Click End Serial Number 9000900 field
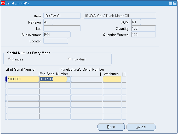Image resolution: width=178 pixels, height=134 pixels. click(x=53, y=79)
